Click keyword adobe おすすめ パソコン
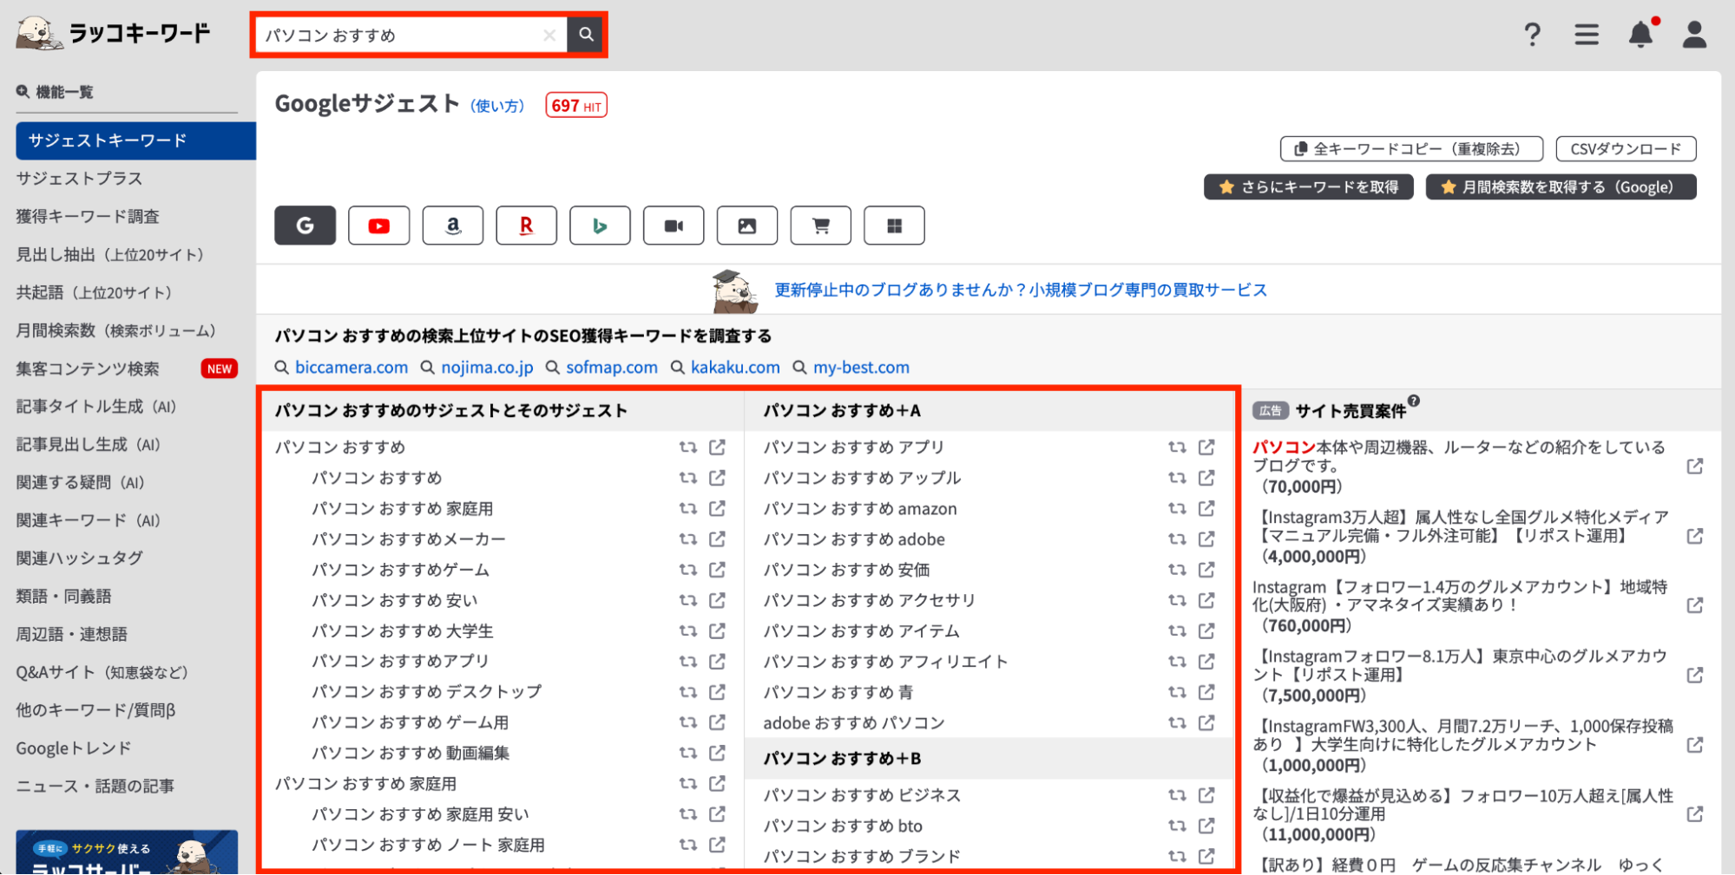Screen dimensions: 1735x875 (x=854, y=723)
